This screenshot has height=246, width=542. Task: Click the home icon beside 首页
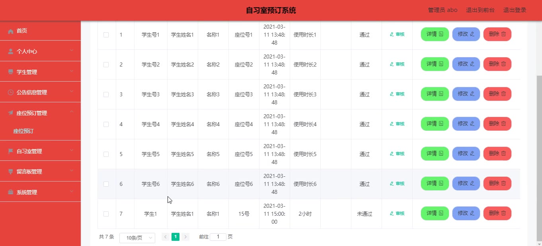click(11, 31)
